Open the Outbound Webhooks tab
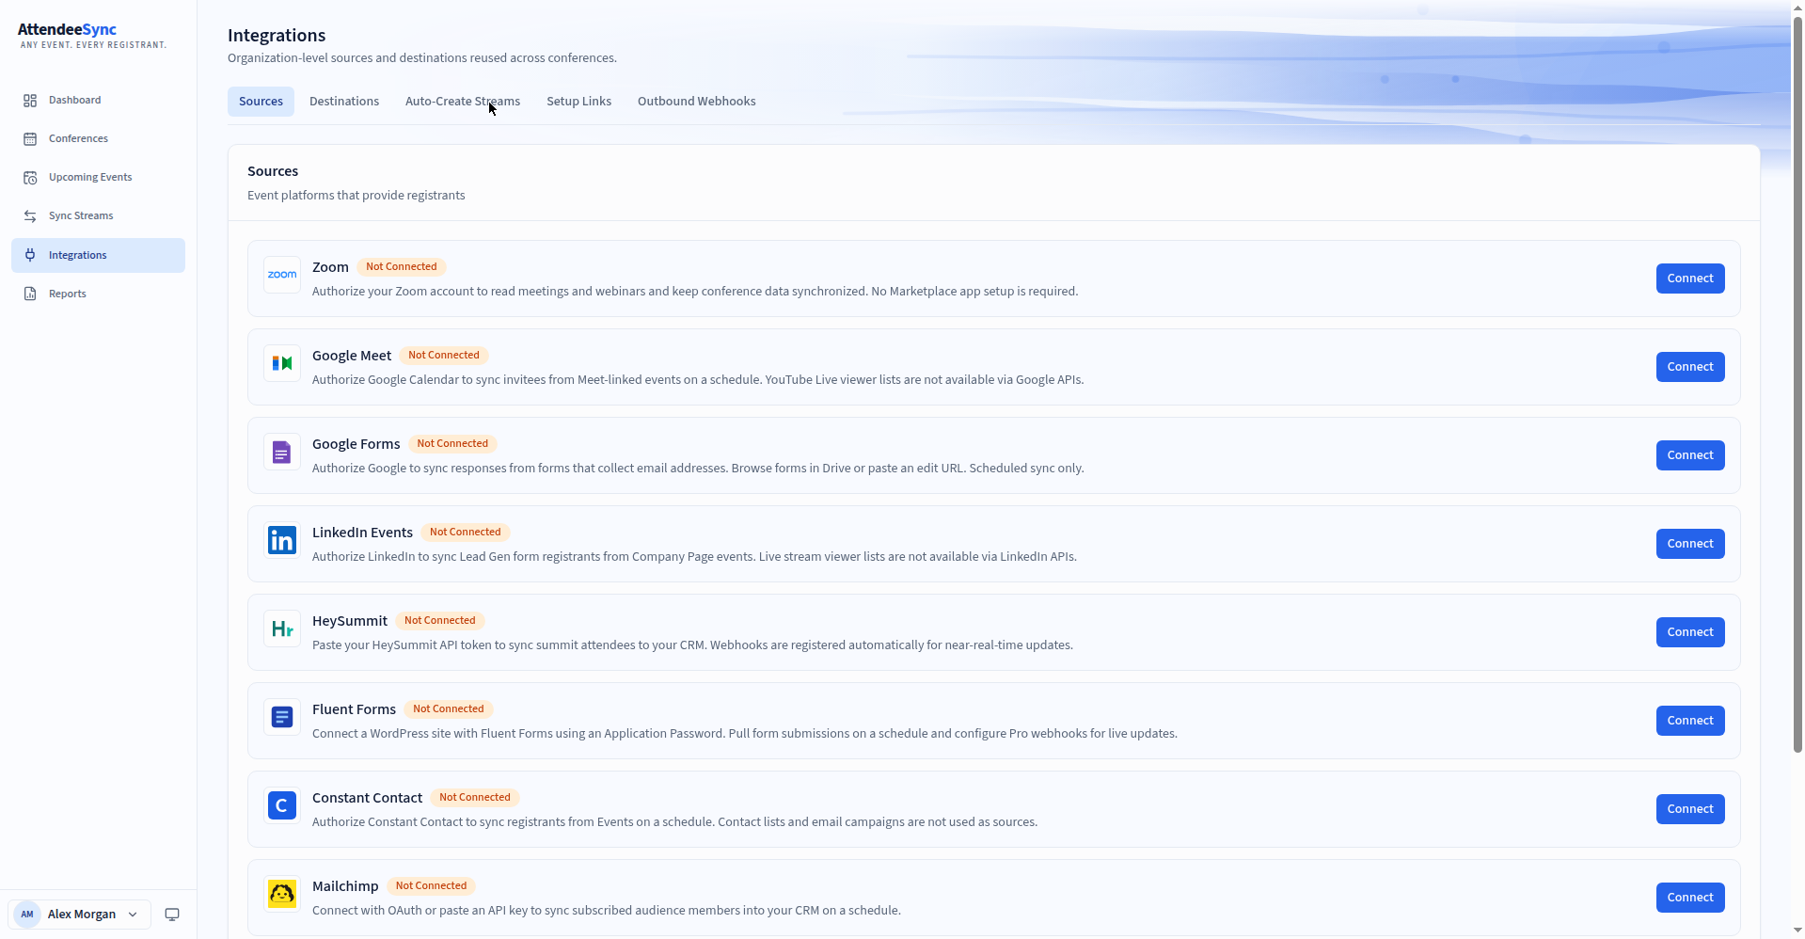This screenshot has height=939, width=1805. click(697, 102)
